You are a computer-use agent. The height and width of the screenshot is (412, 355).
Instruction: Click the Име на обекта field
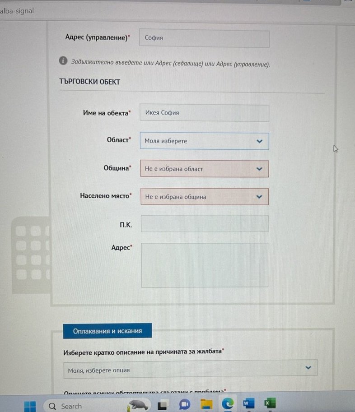coord(204,113)
